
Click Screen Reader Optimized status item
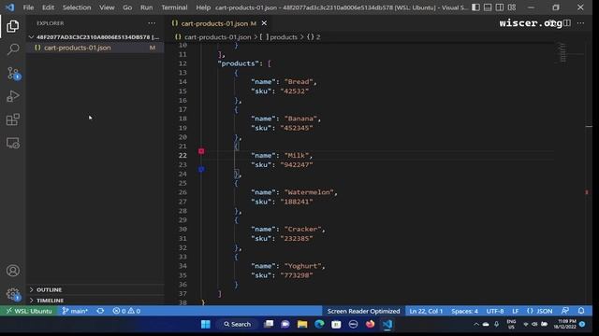point(363,311)
